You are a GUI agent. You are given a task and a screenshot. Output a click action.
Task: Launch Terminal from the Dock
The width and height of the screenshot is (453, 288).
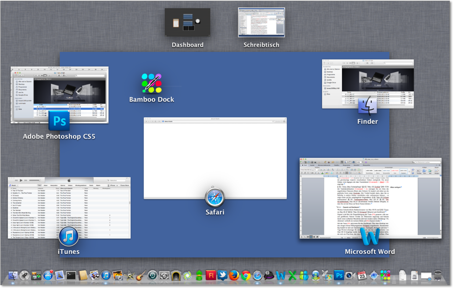[x=71, y=276]
